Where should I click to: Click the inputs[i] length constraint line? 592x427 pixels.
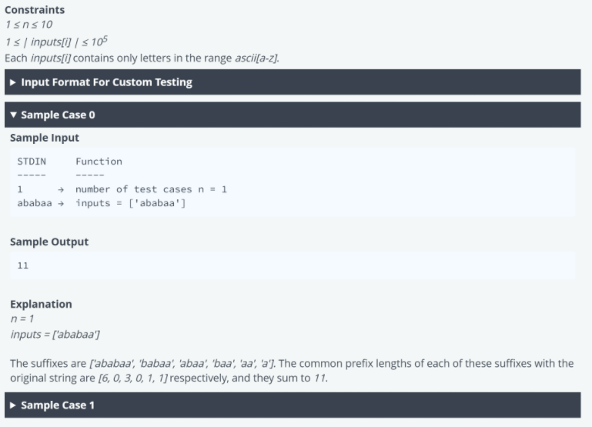pos(56,41)
